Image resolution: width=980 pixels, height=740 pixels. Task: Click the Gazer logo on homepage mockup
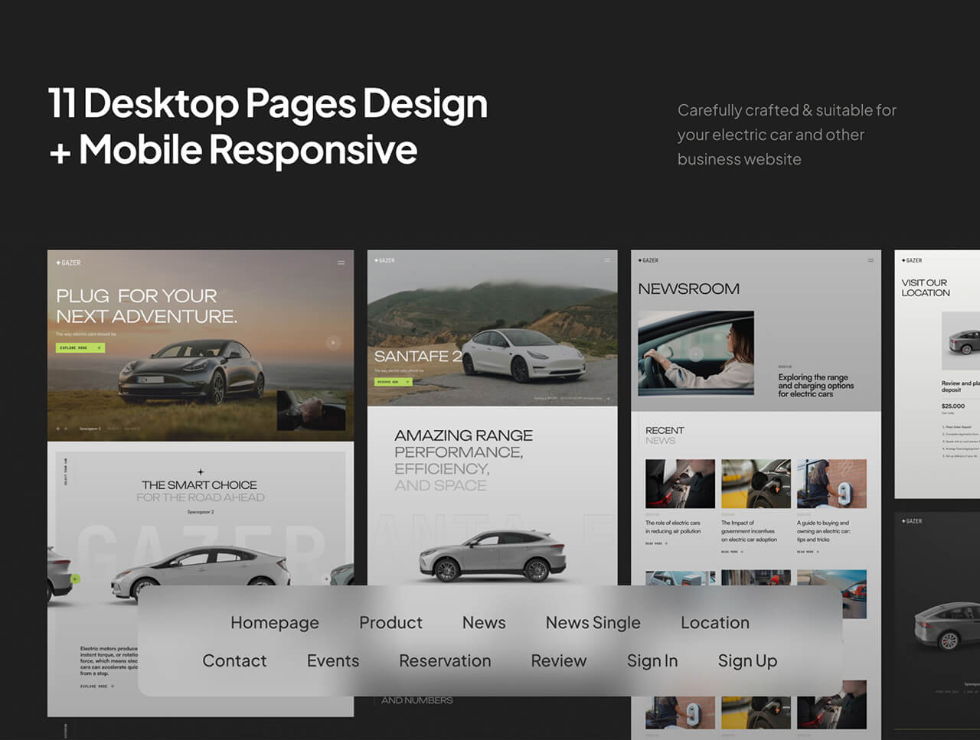point(68,262)
